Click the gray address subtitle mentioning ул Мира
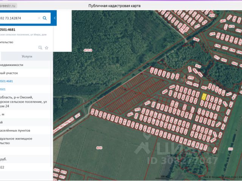Viewport: 242px width, 181px height. point(23,35)
